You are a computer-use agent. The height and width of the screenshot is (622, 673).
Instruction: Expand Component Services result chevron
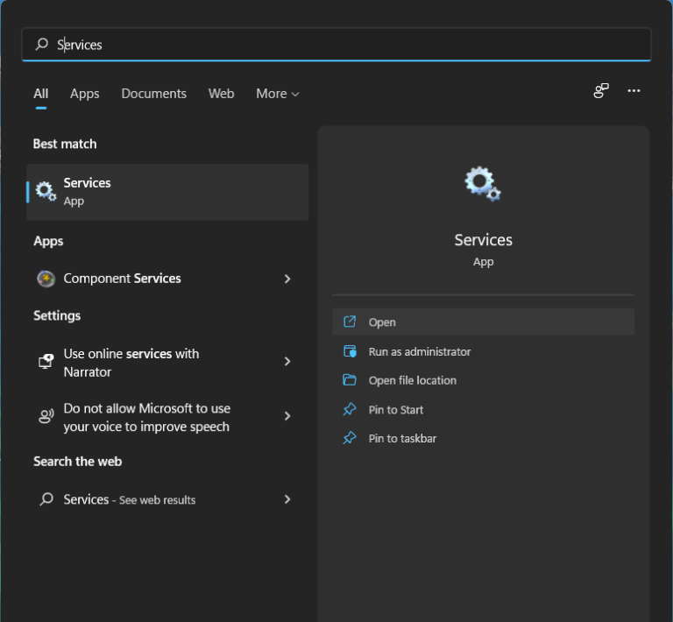287,279
